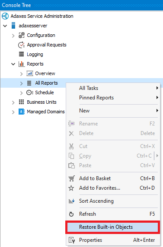
Task: Click the All Reports list icon
Action: click(29, 83)
